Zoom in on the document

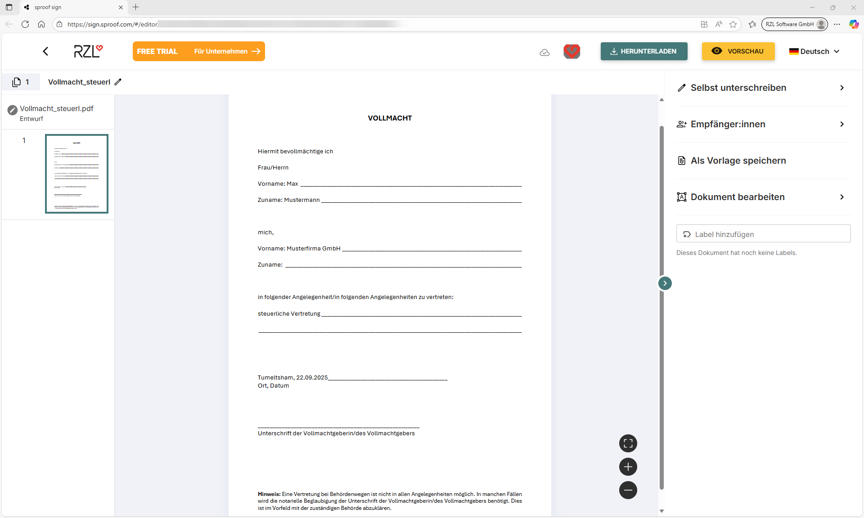628,467
